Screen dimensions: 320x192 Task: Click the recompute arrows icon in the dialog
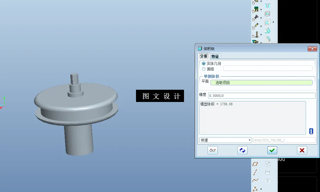[x=242, y=150]
